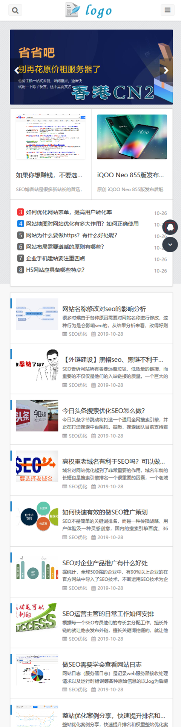Open article 如何快速有效的做SEO推广策划
The height and width of the screenshot is (727, 181).
(x=105, y=512)
